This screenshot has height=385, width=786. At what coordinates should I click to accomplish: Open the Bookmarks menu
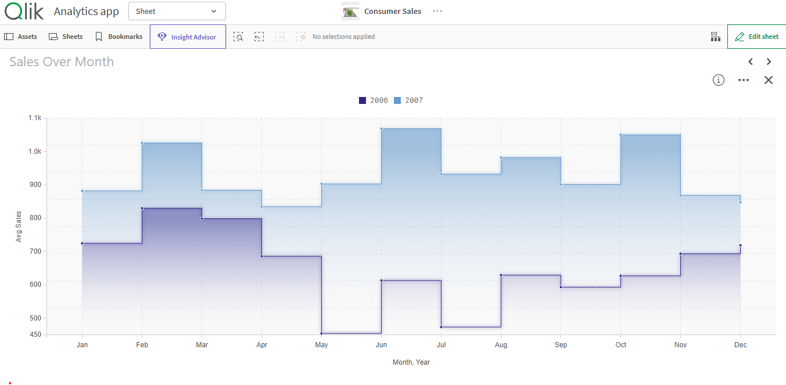(x=119, y=37)
